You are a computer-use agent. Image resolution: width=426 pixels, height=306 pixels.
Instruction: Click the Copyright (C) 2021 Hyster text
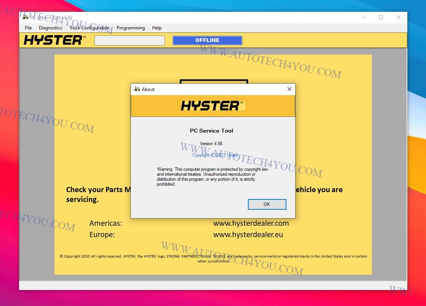(215, 155)
